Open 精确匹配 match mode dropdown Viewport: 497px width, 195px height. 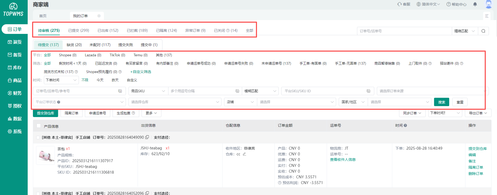[x=465, y=31]
